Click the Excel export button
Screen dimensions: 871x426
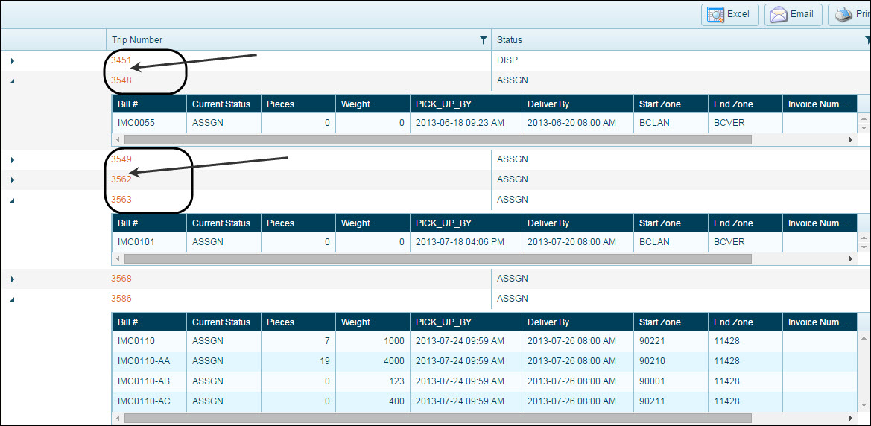pyautogui.click(x=730, y=14)
